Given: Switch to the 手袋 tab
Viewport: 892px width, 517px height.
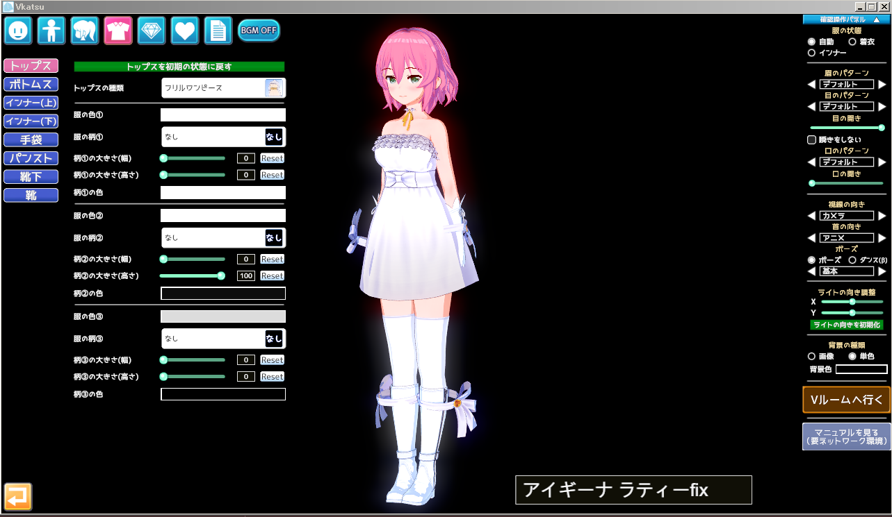Looking at the screenshot, I should (x=31, y=139).
